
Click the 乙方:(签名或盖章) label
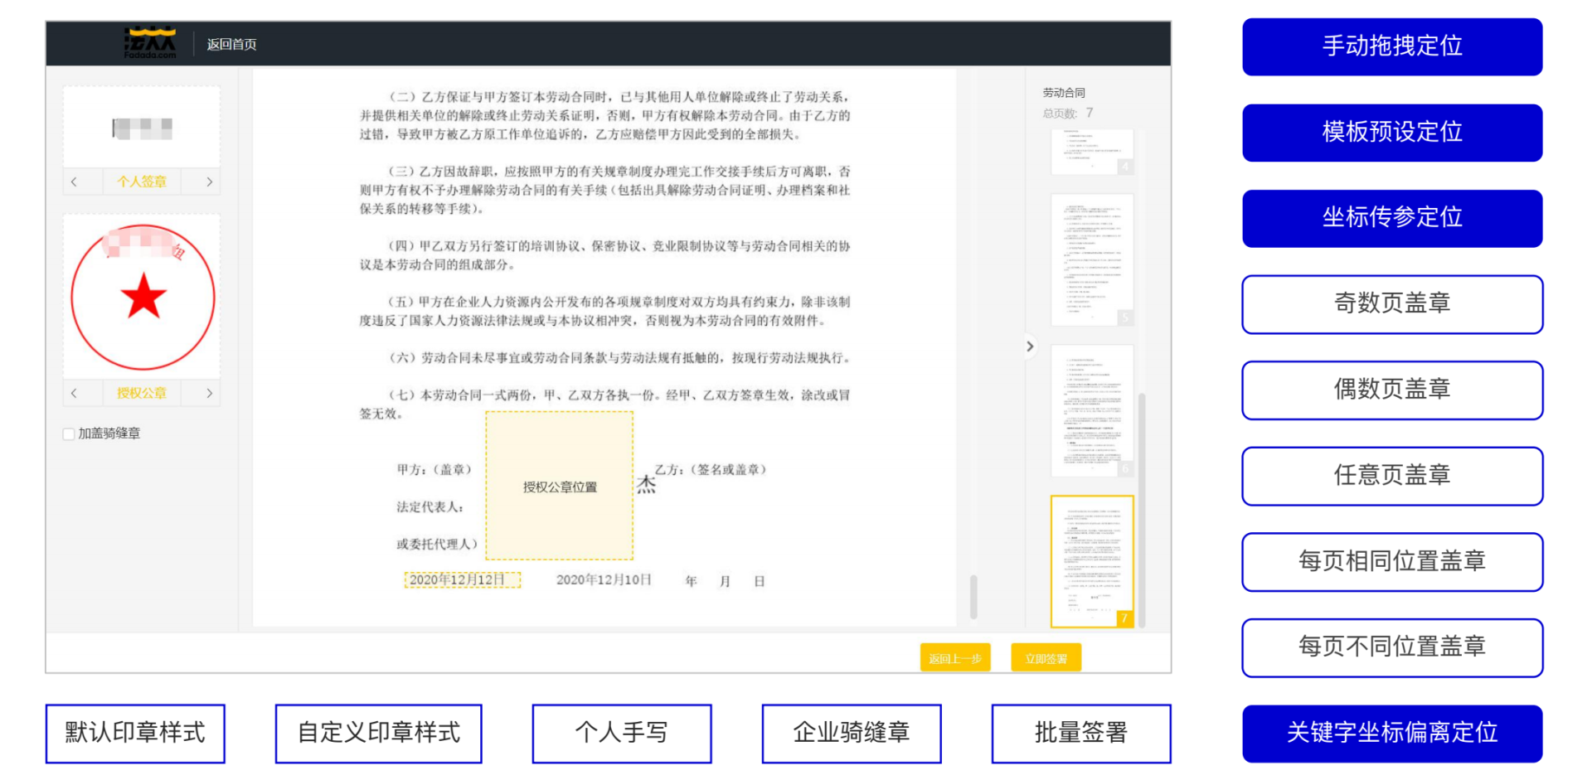point(711,470)
